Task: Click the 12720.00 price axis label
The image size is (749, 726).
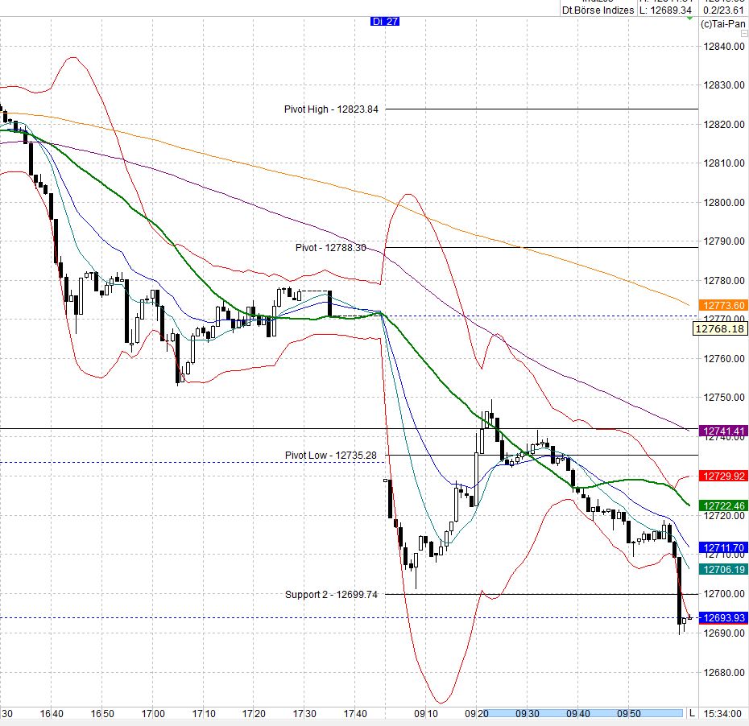Action: (724, 515)
